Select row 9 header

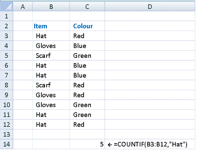point(6,95)
